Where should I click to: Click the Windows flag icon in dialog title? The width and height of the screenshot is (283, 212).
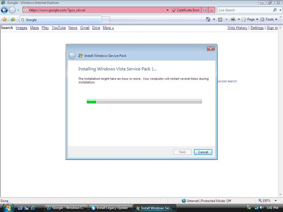[x=80, y=56]
